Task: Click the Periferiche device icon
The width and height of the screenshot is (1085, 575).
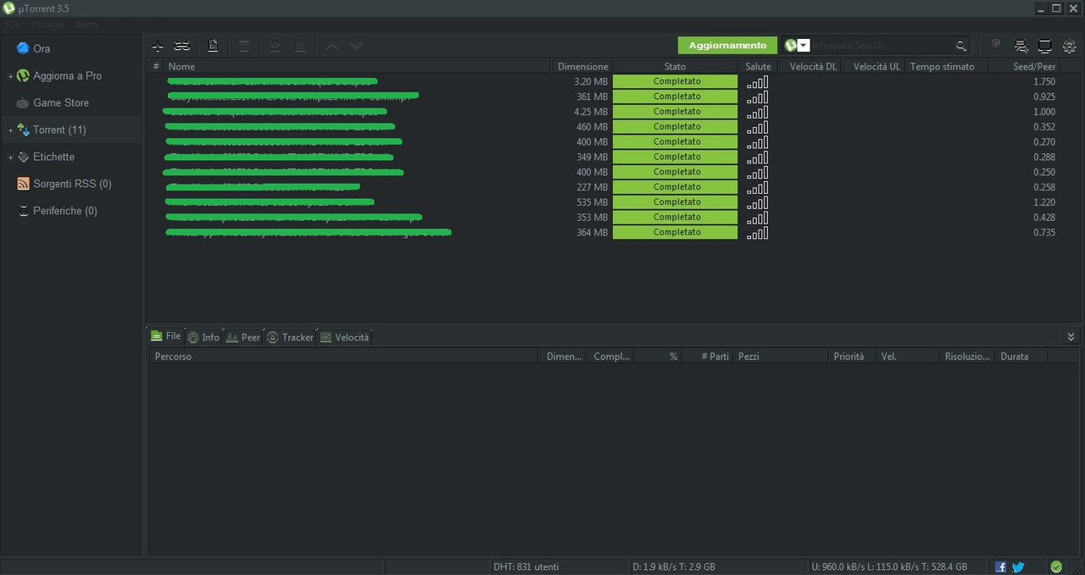Action: pyautogui.click(x=24, y=211)
